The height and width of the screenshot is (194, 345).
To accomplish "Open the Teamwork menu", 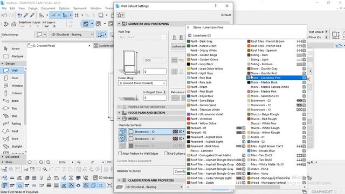I will (80, 9).
